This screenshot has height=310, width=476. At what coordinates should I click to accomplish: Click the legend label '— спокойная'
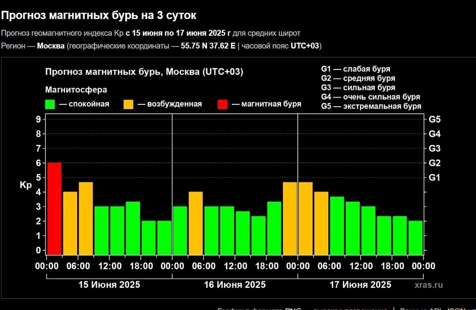point(84,104)
